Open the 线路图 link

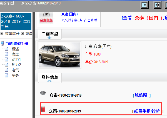pos(141,95)
